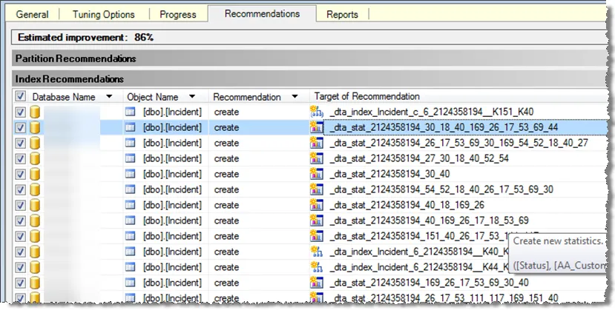Open the Database Name column filter dropdown
Screen dimensions: 615x310
(x=109, y=97)
